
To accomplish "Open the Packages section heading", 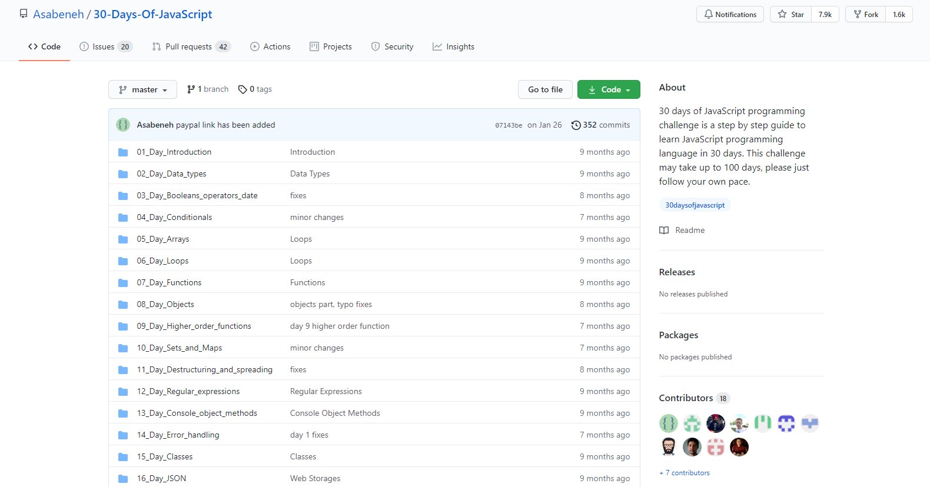I will [x=679, y=335].
